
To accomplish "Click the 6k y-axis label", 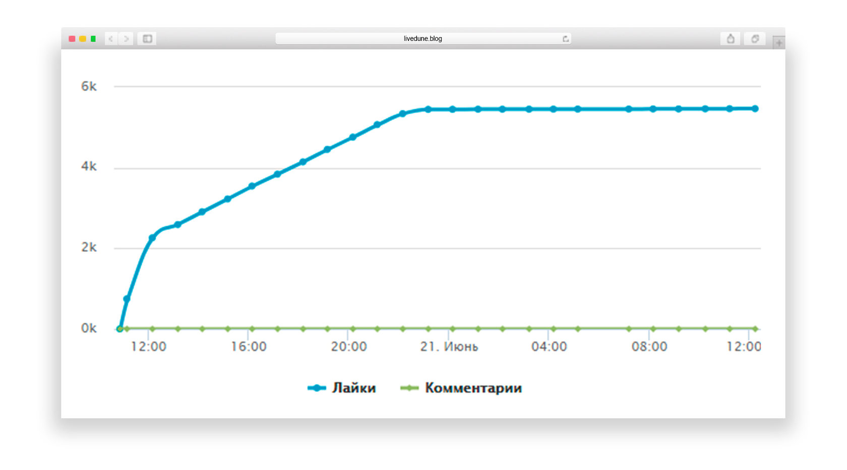I will click(89, 86).
